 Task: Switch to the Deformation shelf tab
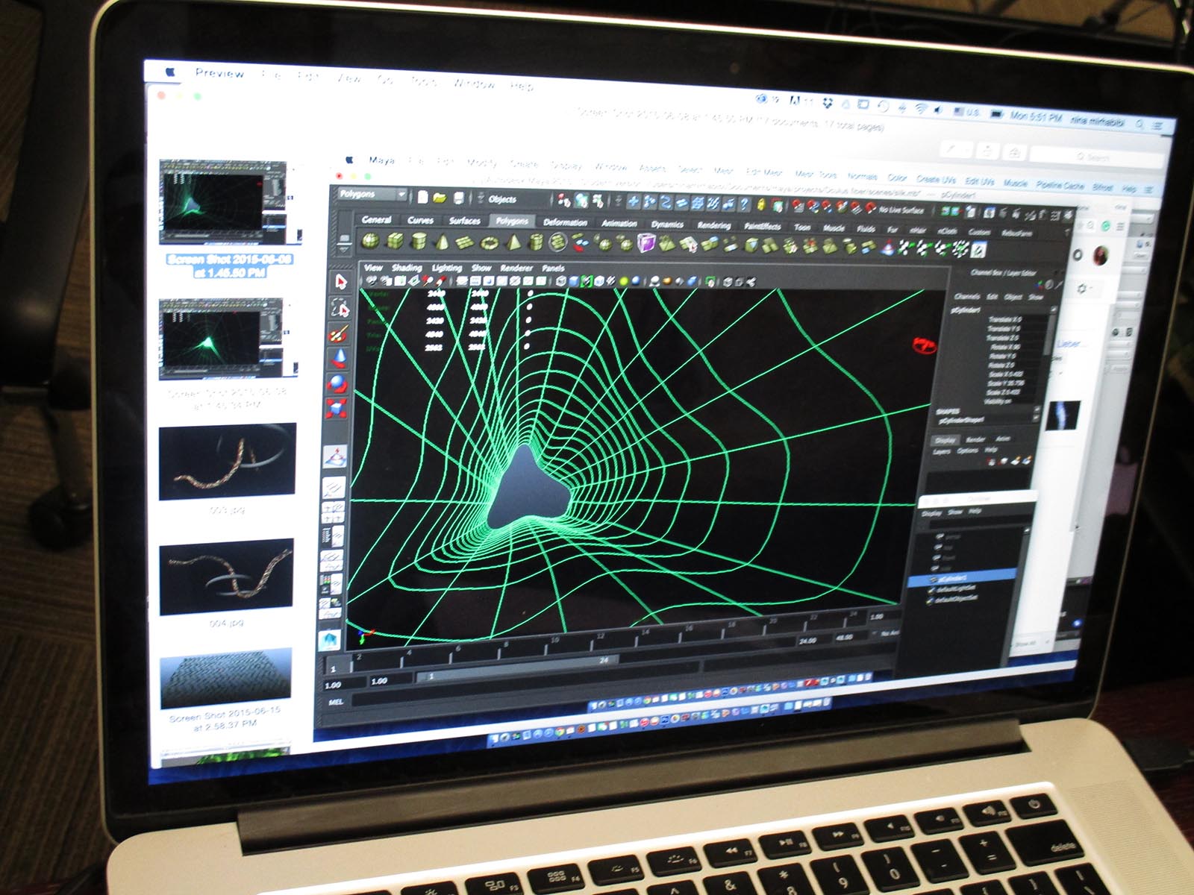[565, 222]
